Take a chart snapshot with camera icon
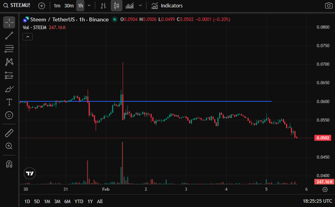 329,6
